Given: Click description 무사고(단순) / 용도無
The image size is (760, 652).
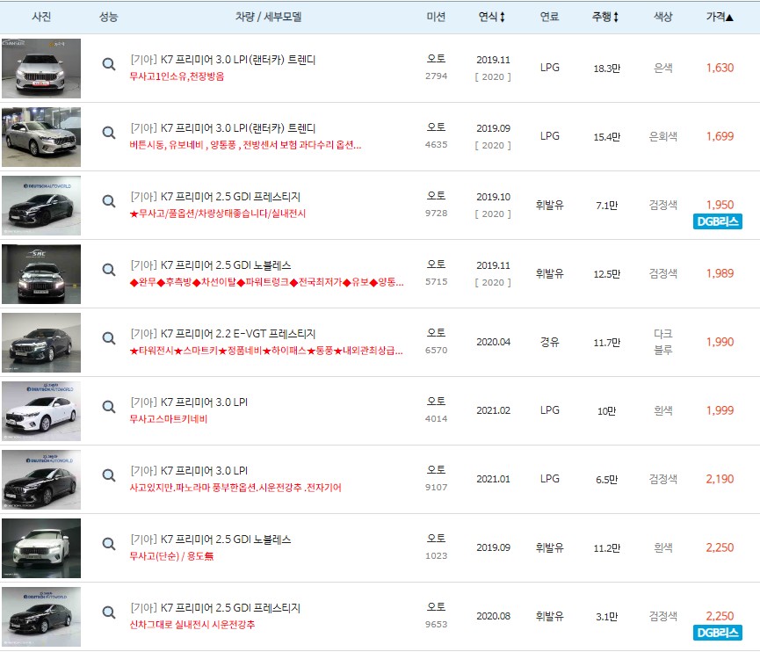Looking at the screenshot, I should pyautogui.click(x=171, y=556).
